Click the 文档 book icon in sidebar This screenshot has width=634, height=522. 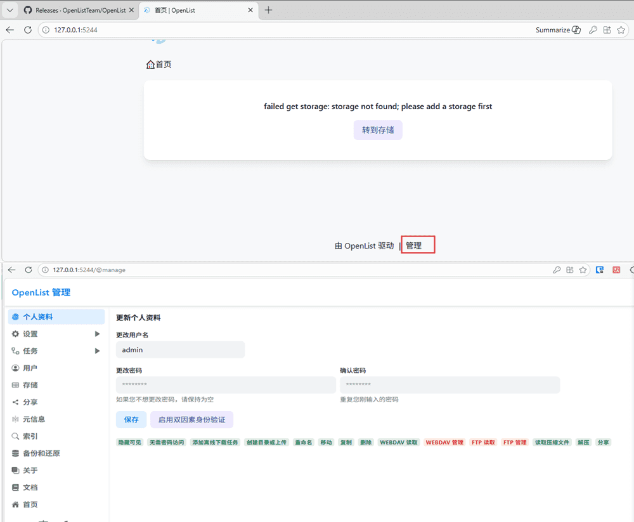click(16, 488)
